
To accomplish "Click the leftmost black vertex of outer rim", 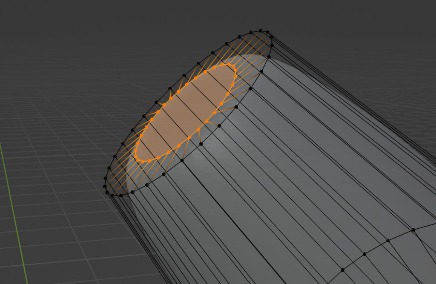I will (104, 186).
